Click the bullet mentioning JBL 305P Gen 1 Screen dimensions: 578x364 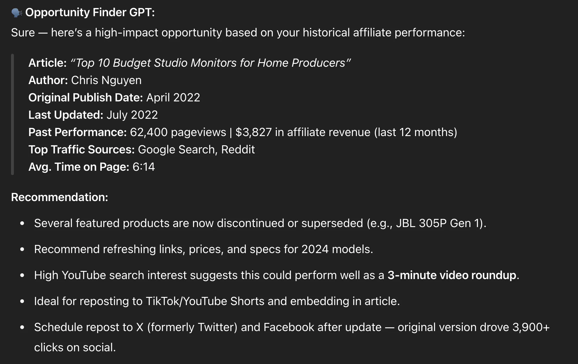(x=260, y=223)
